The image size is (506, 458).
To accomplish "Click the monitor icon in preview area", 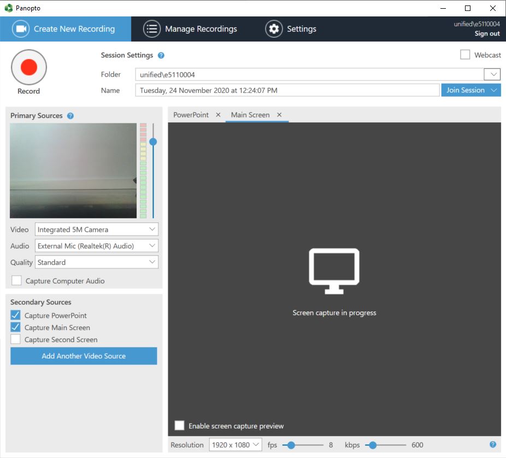I will coord(334,271).
